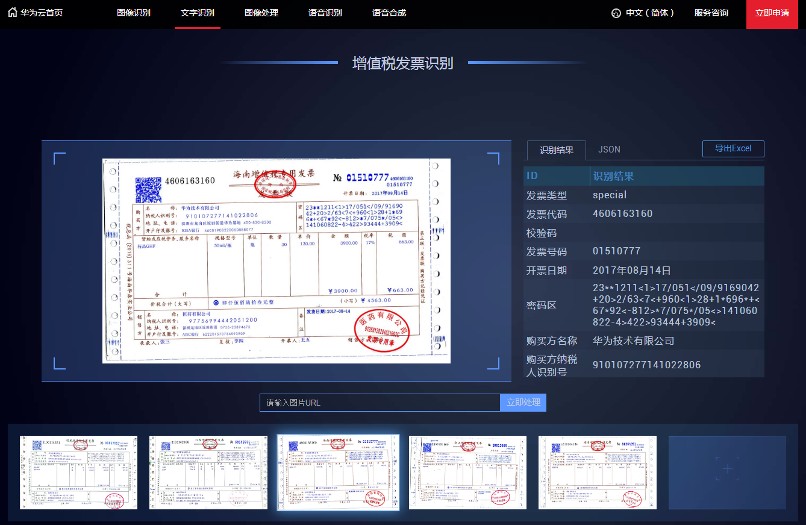Screen dimensions: 806x525
Task: Click the 发票类型 value 'special'
Action: pos(610,195)
